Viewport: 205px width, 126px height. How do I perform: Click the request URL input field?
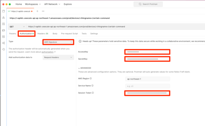(x=116, y=27)
